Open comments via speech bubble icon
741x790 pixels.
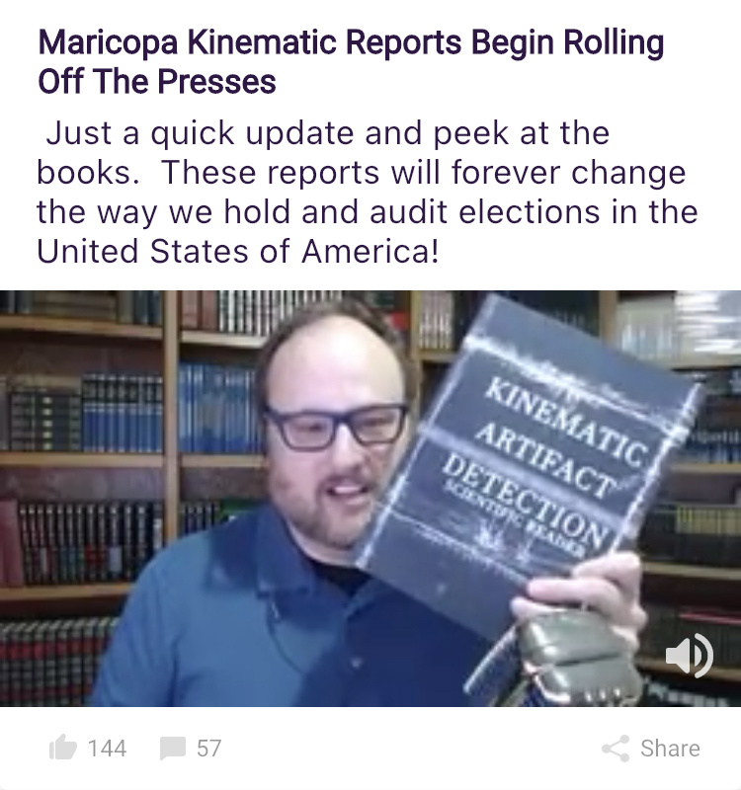tap(173, 749)
